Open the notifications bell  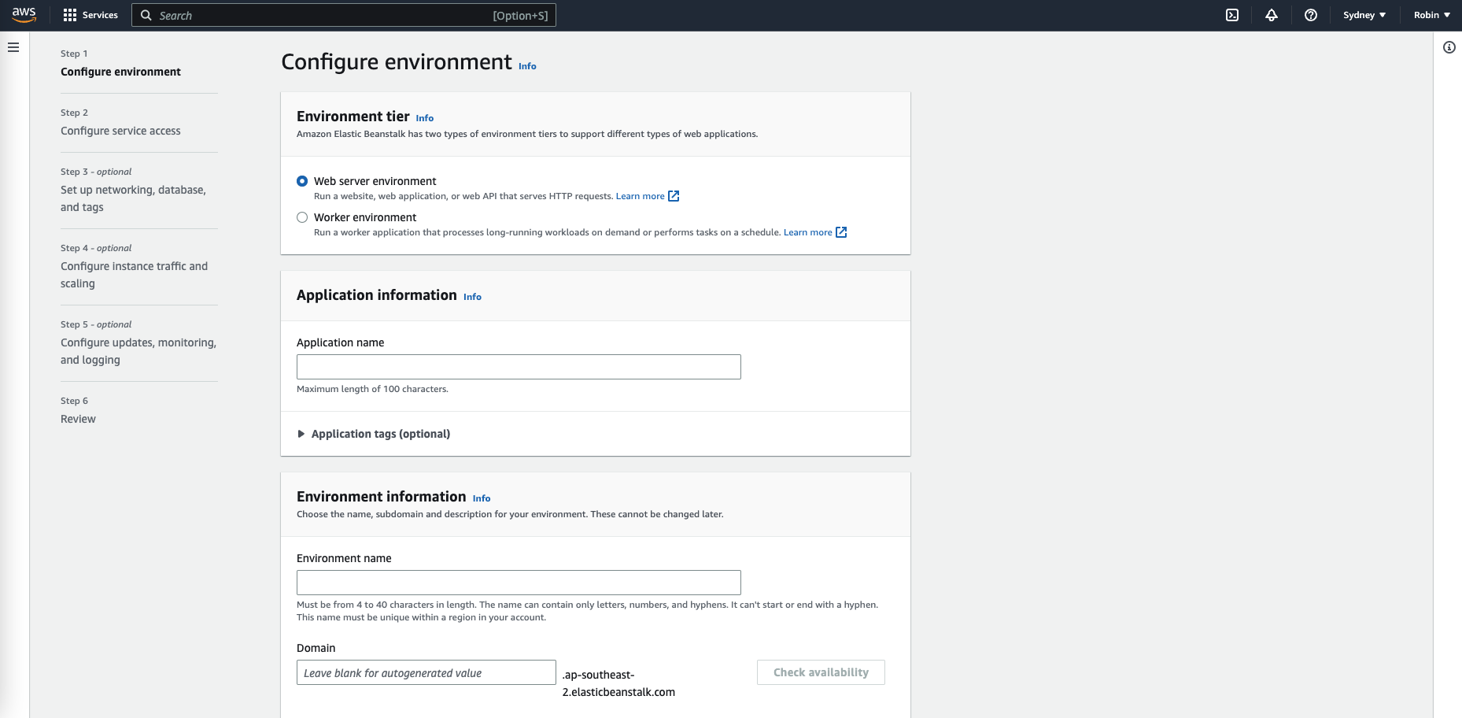click(x=1272, y=15)
